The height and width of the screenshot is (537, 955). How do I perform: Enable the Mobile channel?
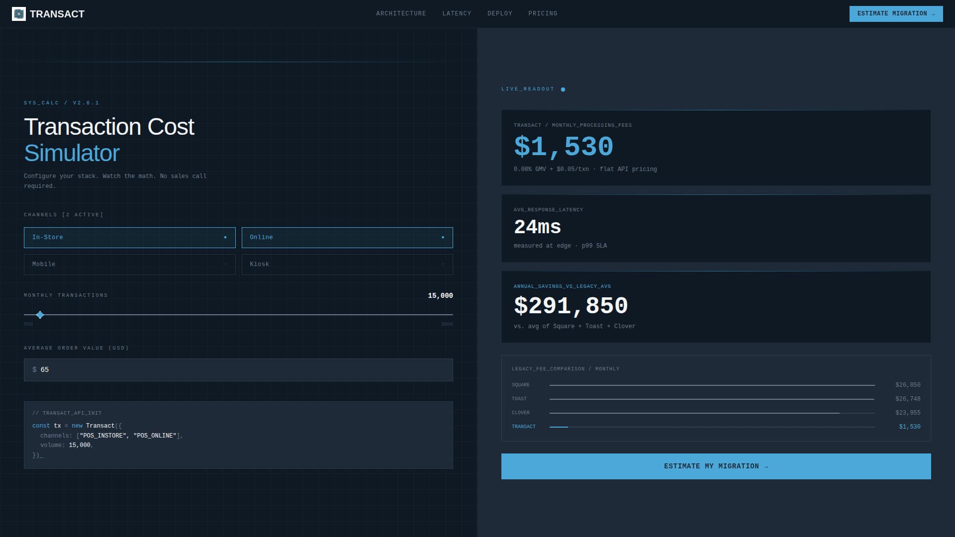[129, 264]
